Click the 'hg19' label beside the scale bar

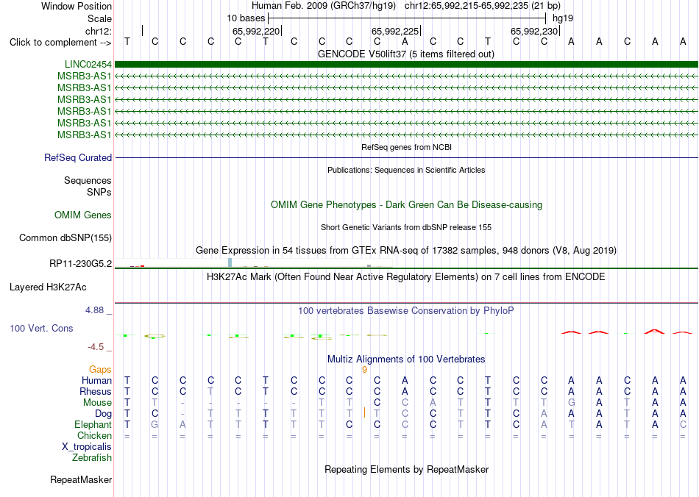click(563, 18)
